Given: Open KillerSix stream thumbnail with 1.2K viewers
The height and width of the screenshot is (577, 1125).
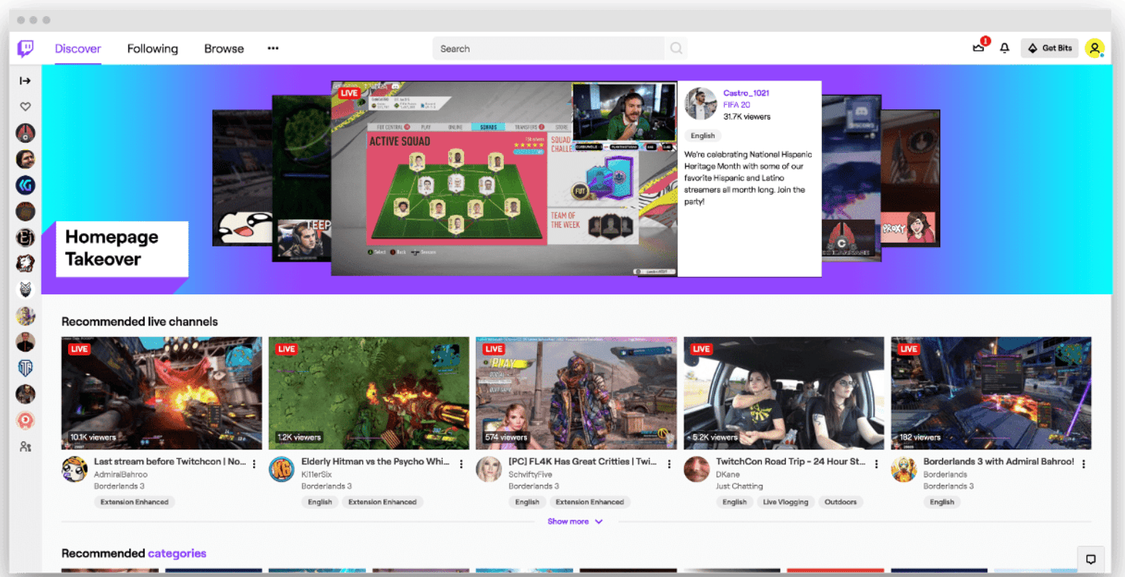Looking at the screenshot, I should point(369,393).
